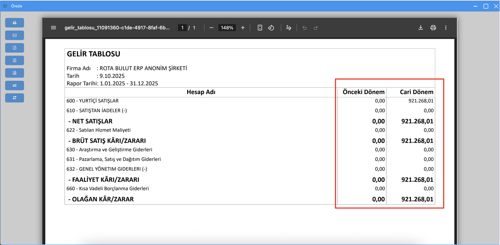Click the printer button in left sidebar
Screen dimensions: 500x245
[x=14, y=23]
